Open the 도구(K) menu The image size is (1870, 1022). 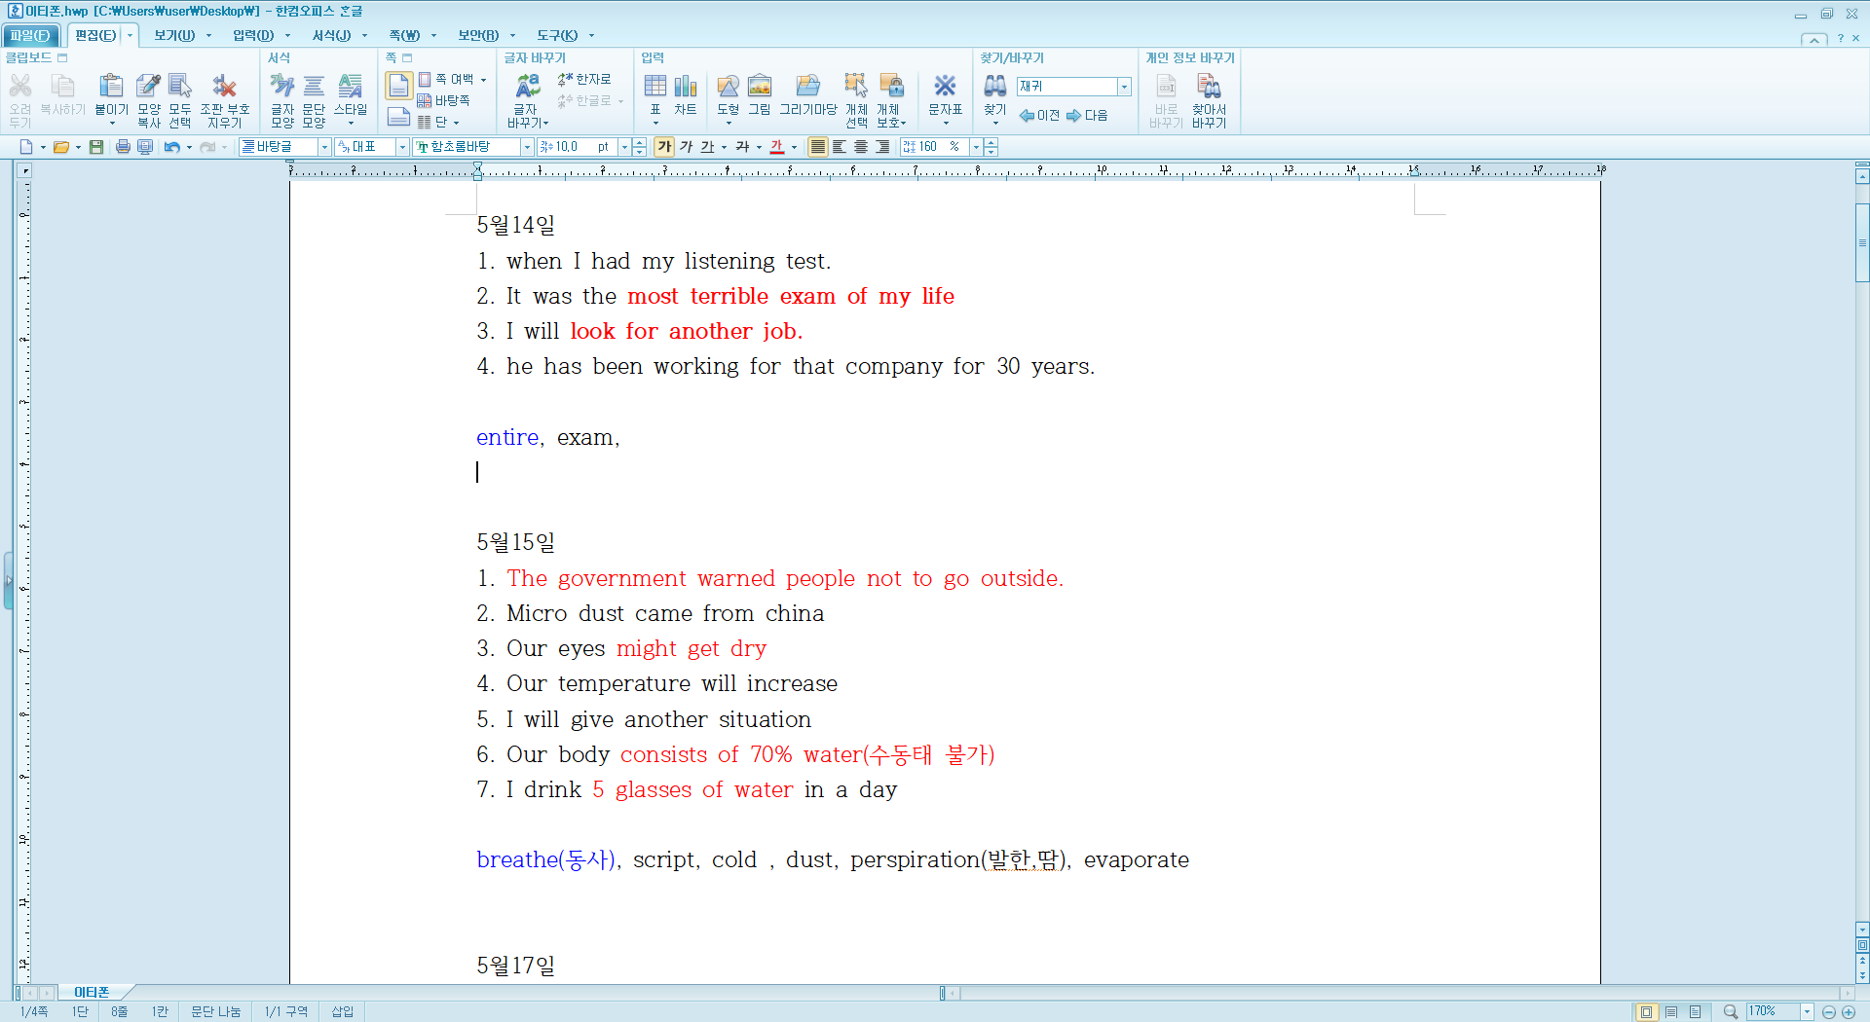pyautogui.click(x=558, y=36)
